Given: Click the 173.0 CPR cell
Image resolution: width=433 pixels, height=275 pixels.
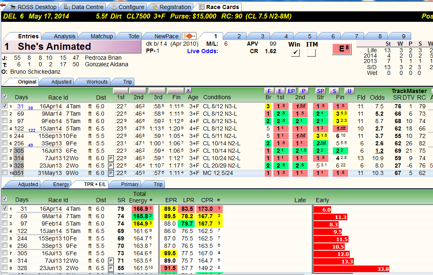Looking at the screenshot, I should (209, 209).
